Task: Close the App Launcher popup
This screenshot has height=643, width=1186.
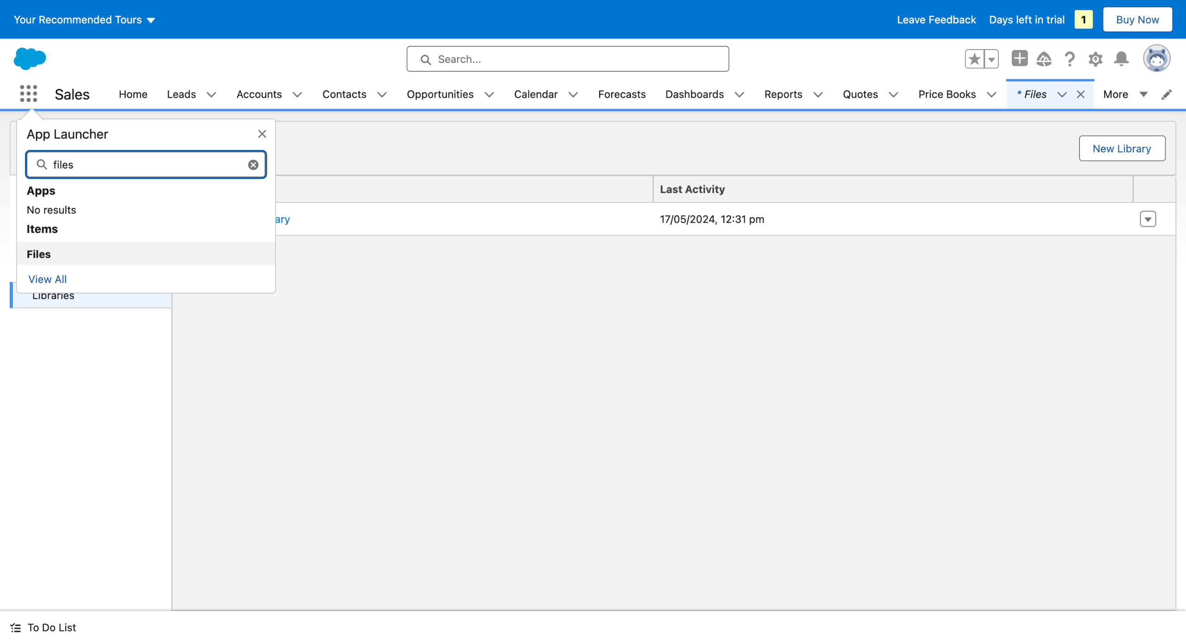Action: pos(262,134)
